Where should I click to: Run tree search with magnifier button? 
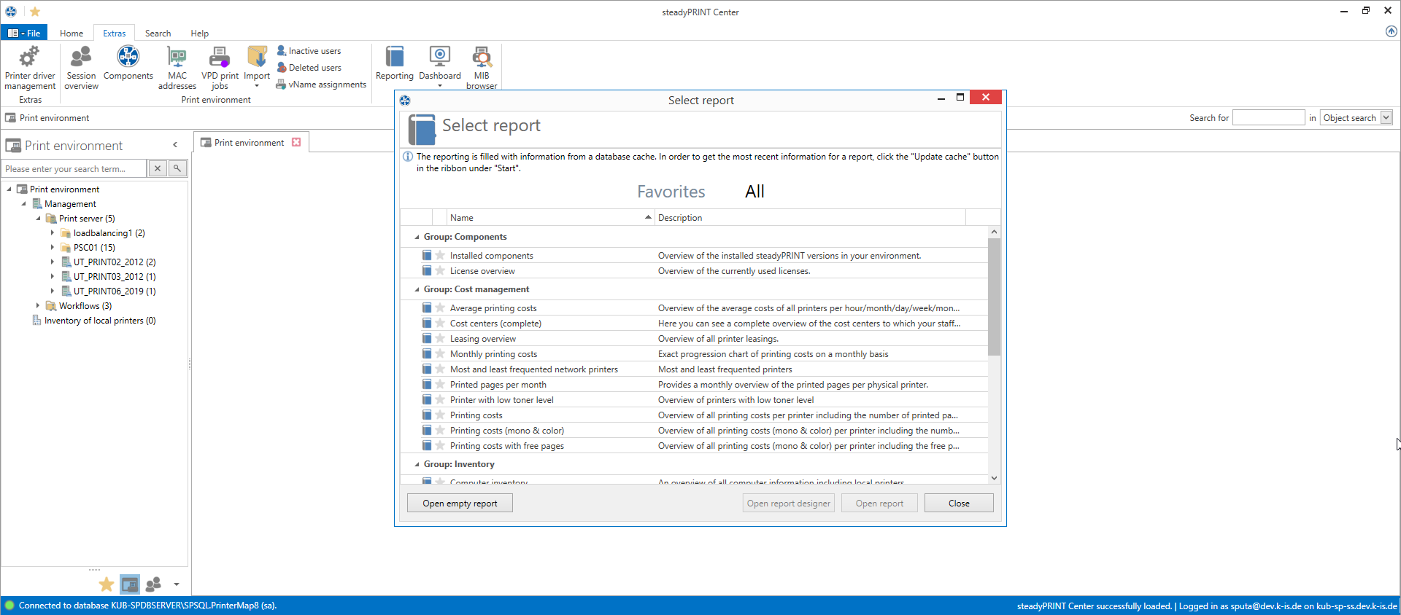point(177,168)
